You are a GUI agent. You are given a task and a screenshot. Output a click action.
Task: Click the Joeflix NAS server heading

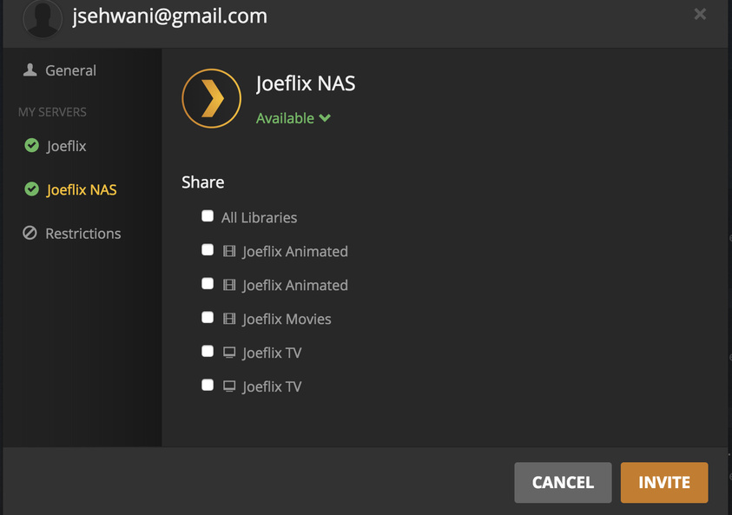[x=306, y=83]
